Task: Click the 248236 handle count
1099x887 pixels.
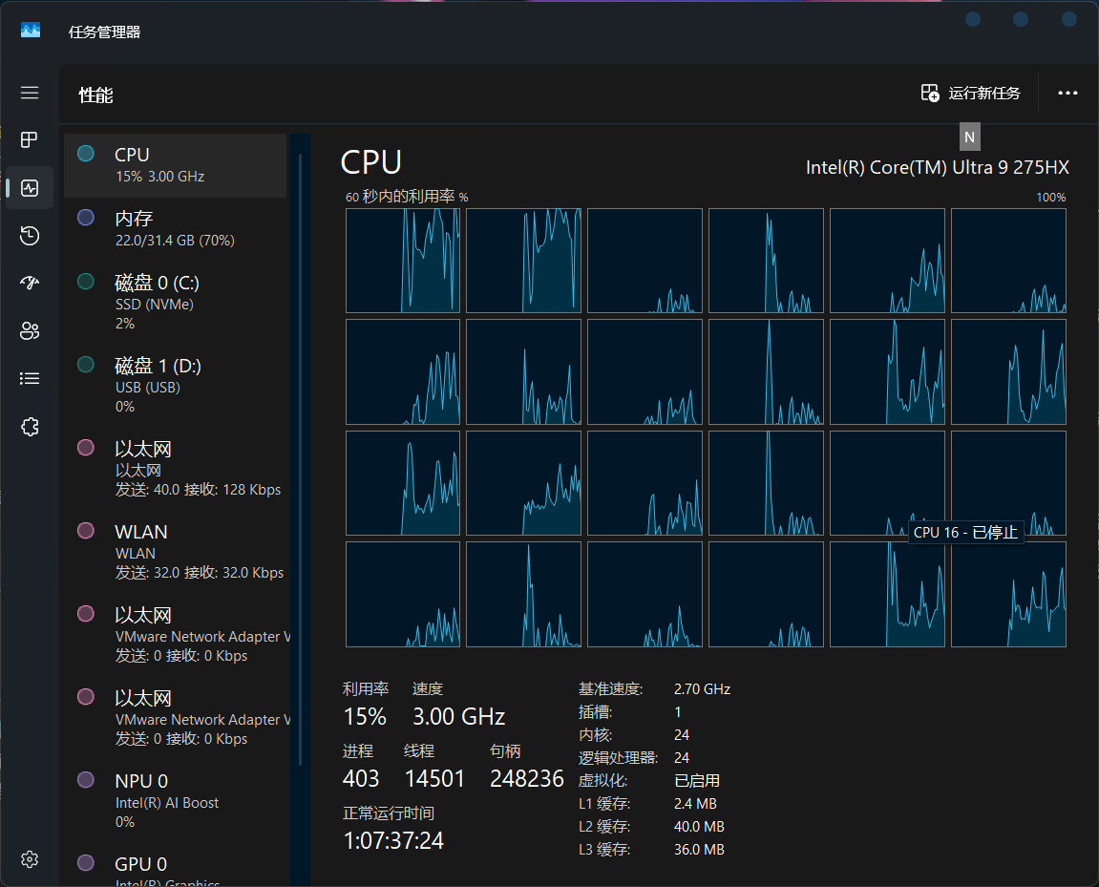Action: pos(527,778)
